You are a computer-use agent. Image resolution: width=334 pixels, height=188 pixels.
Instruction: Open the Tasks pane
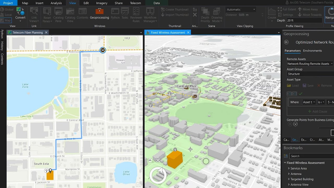pyautogui.click(x=125, y=14)
